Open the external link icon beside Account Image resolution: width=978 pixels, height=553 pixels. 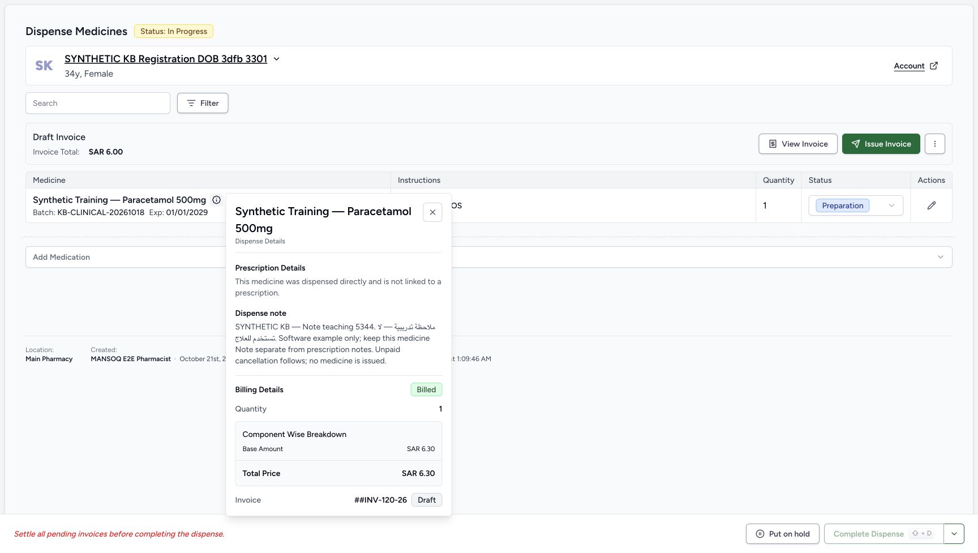934,66
